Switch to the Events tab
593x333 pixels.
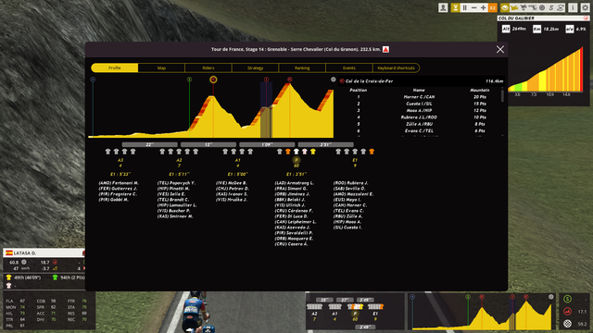tap(349, 68)
